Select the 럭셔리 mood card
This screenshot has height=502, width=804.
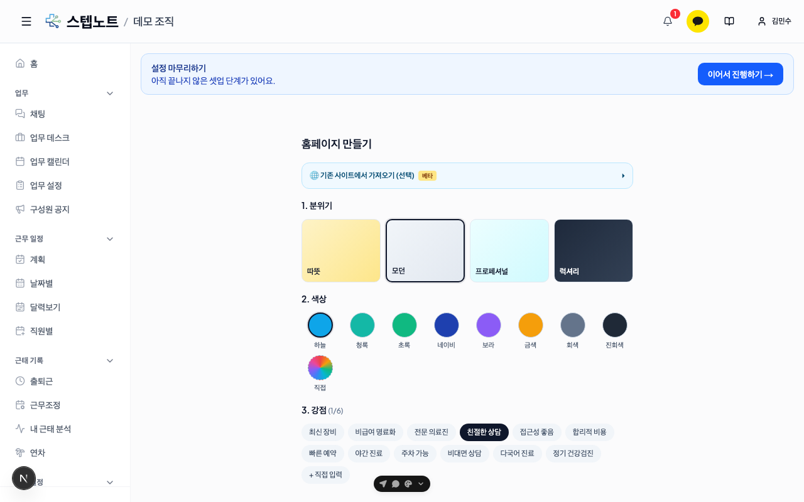point(594,251)
